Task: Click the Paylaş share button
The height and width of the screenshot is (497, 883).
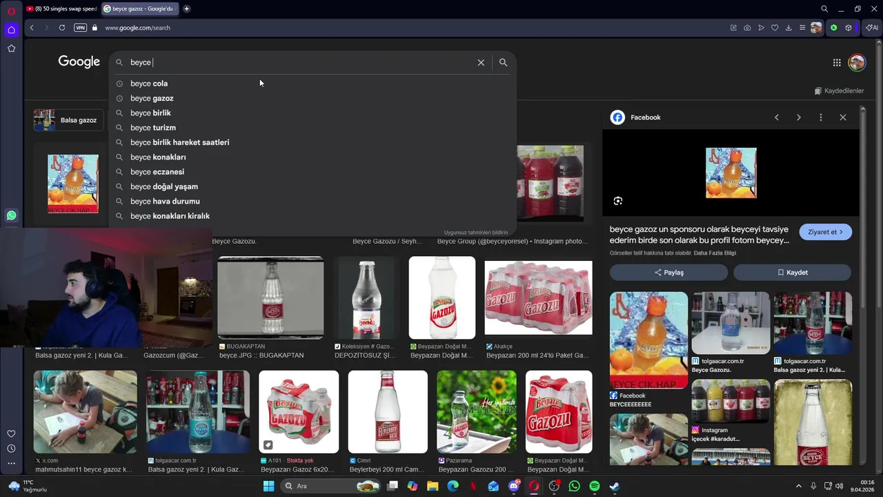Action: click(668, 273)
